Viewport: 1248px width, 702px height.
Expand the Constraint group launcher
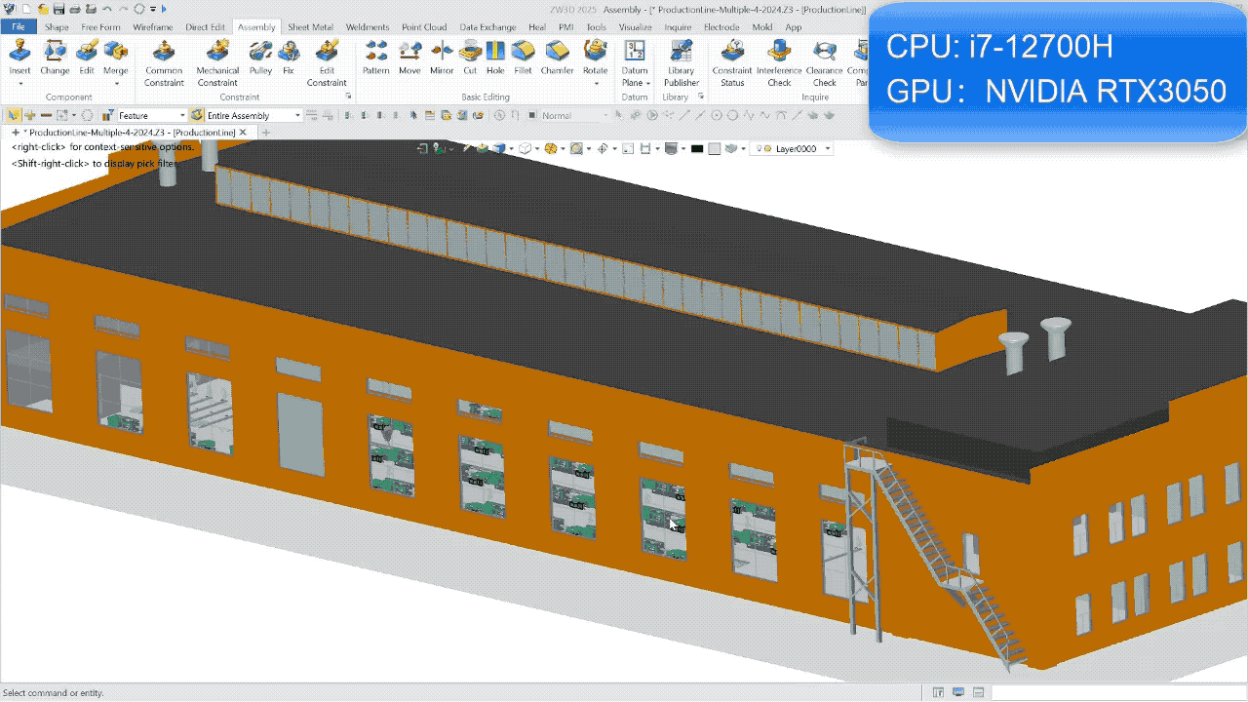click(x=349, y=97)
